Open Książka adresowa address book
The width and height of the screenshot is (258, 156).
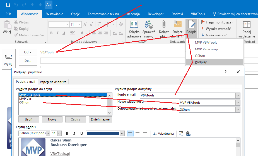(x=134, y=29)
